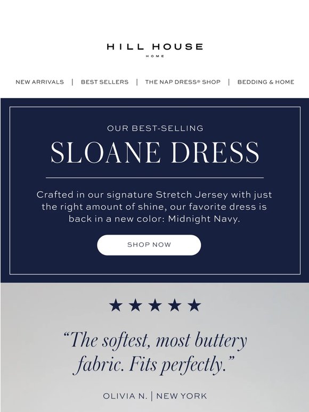This screenshot has width=309, height=412.
Task: Click the Our Best-Selling subtitle text
Action: pyautogui.click(x=155, y=128)
